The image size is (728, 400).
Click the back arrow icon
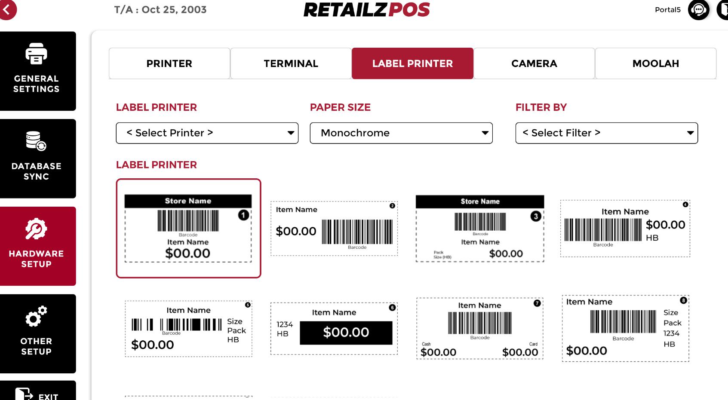7,9
